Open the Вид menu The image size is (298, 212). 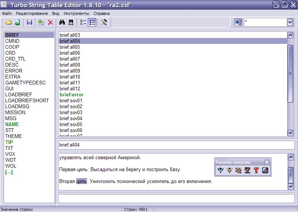[56, 13]
